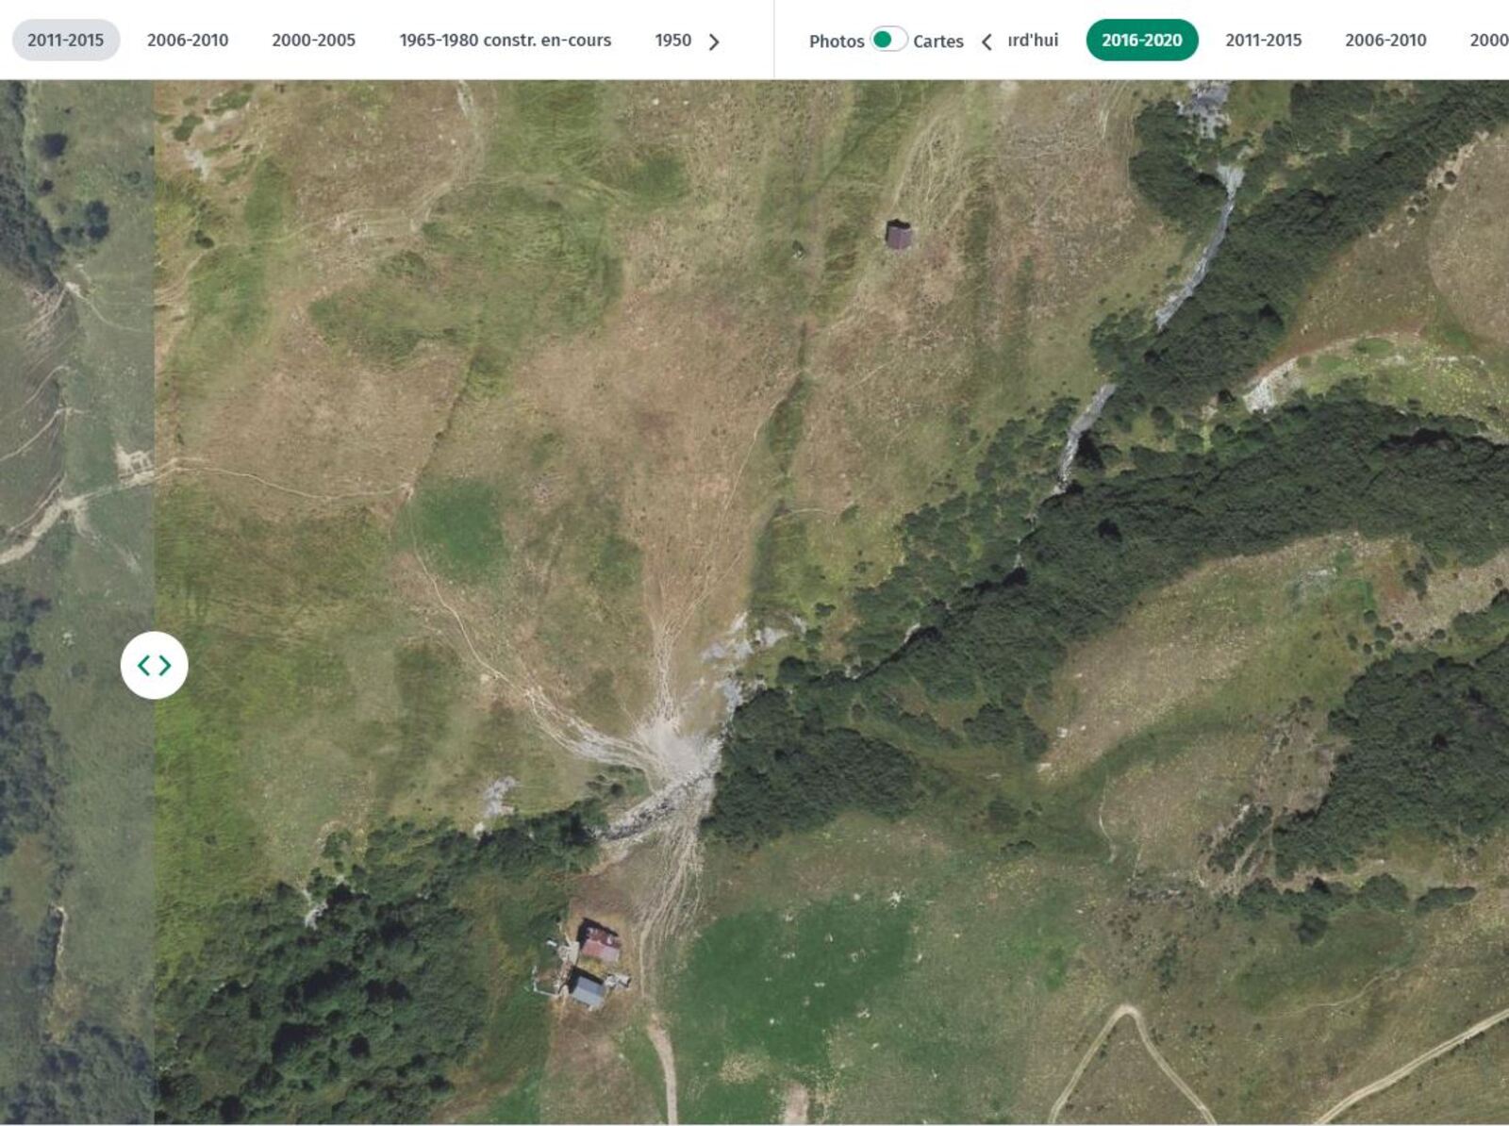Select the 2011-2015 tab in the left year bar
Viewport: 1509px width, 1126px height.
tap(65, 40)
